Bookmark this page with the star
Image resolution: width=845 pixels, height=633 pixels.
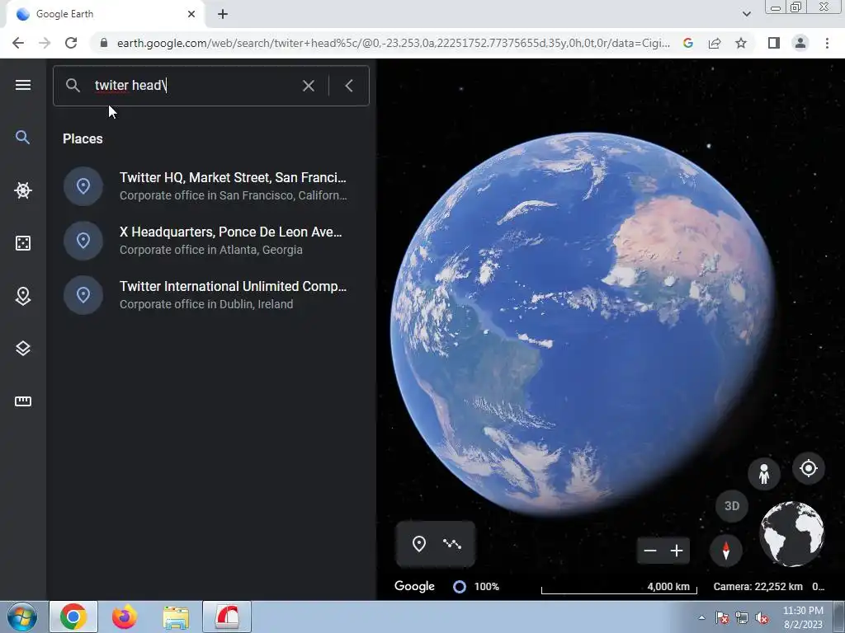[741, 43]
